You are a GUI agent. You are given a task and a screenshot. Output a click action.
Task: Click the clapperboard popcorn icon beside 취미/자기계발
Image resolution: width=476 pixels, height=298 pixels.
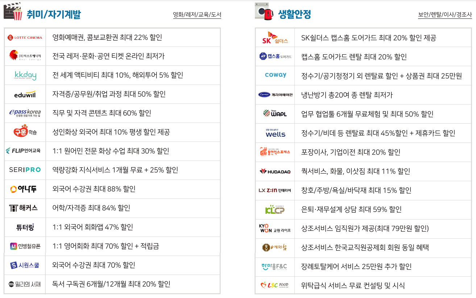(x=13, y=11)
